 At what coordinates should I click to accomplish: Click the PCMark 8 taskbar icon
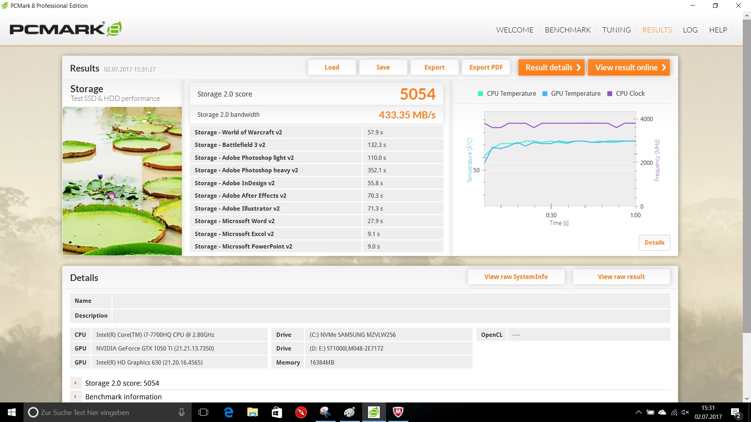[374, 412]
